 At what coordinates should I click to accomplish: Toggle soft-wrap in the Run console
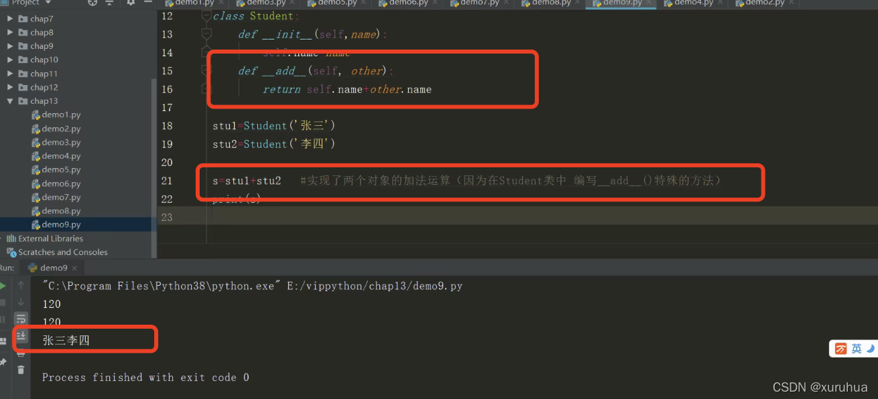tap(21, 319)
